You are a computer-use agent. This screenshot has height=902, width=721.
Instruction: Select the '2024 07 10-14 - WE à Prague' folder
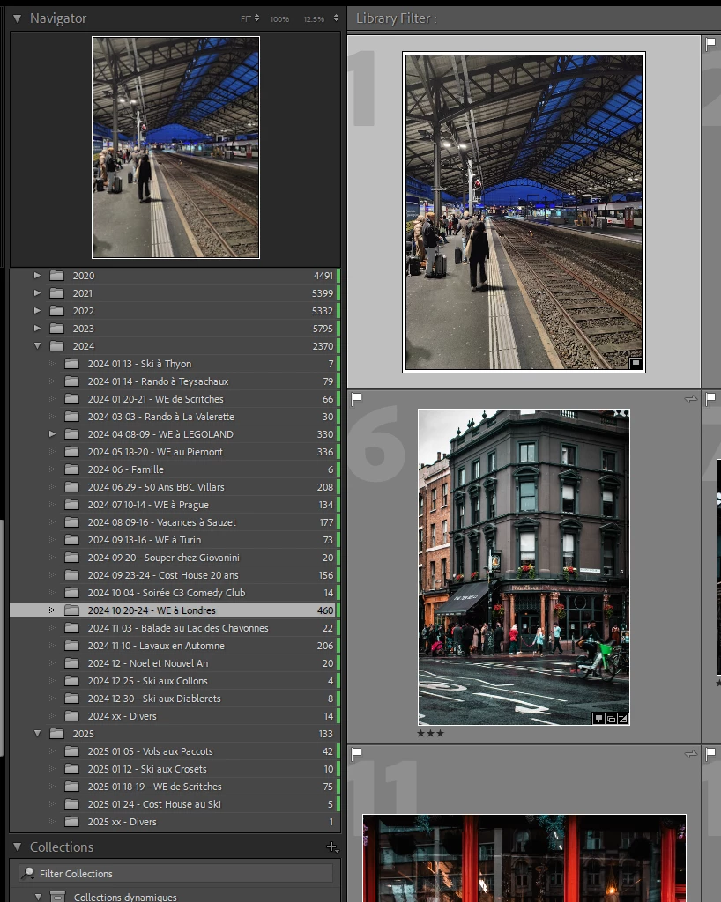pyautogui.click(x=147, y=505)
